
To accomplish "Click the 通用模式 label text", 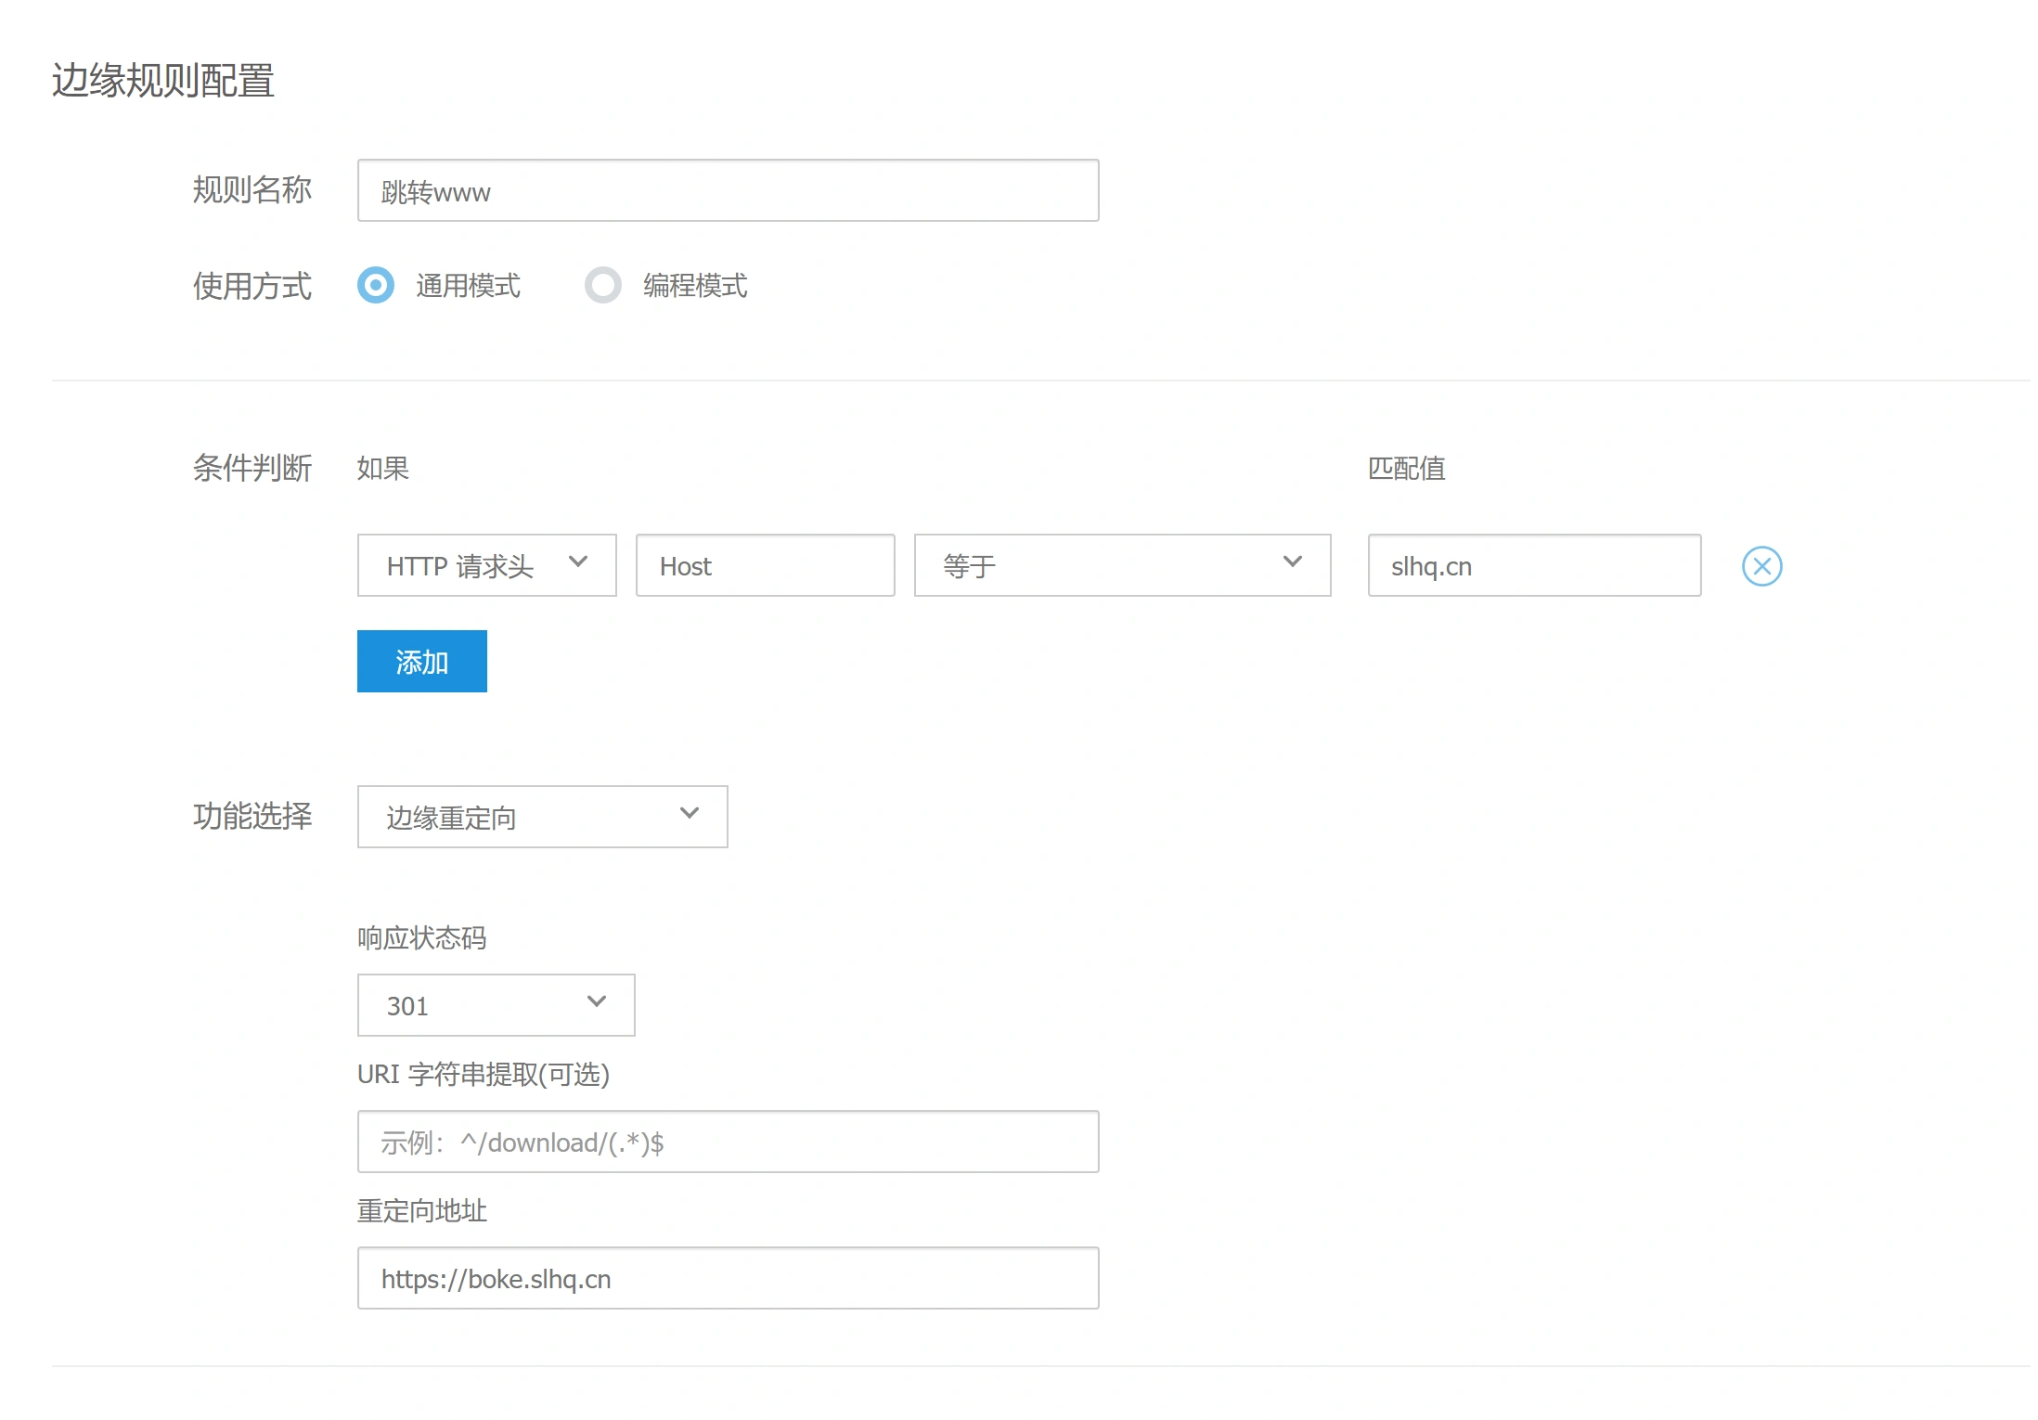I will 468,286.
